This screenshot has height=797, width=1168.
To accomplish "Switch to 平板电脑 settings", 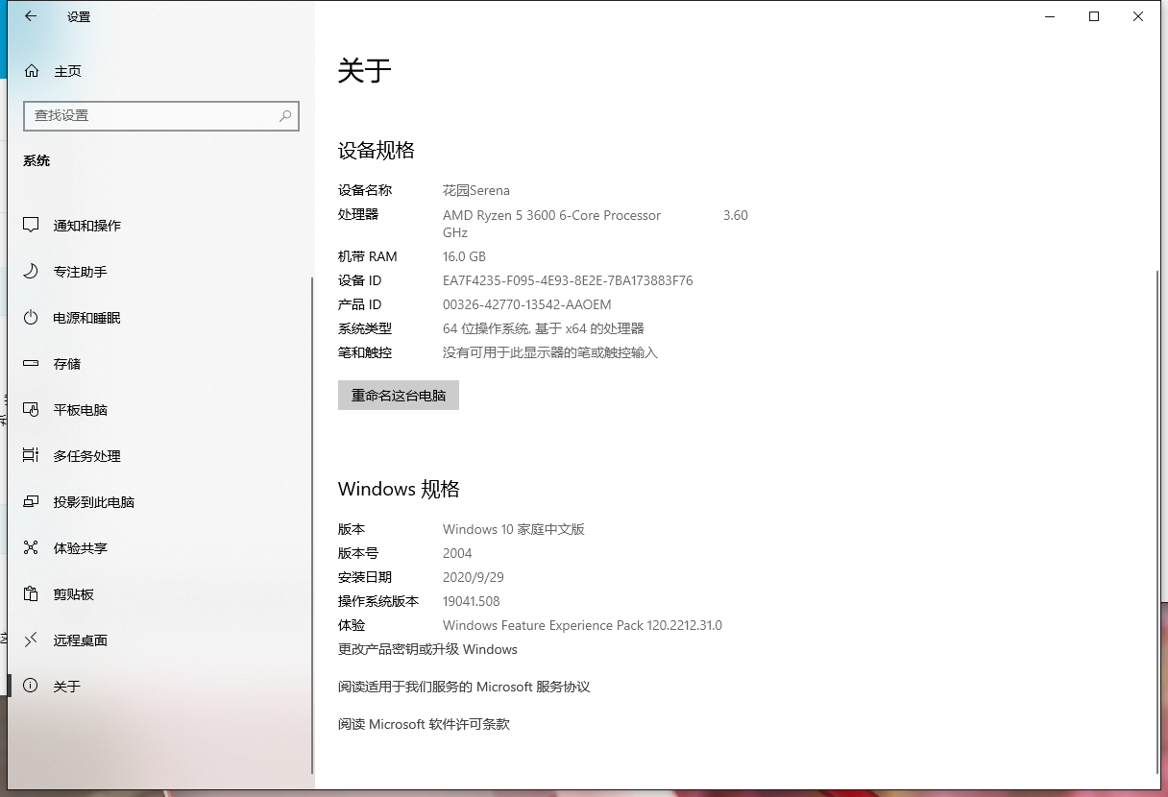I will click(81, 410).
